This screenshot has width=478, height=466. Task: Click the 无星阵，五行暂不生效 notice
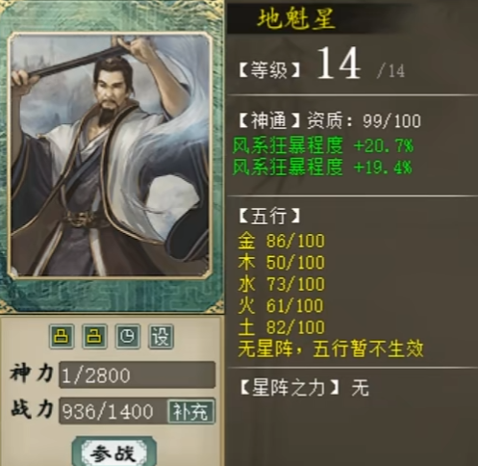331,349
